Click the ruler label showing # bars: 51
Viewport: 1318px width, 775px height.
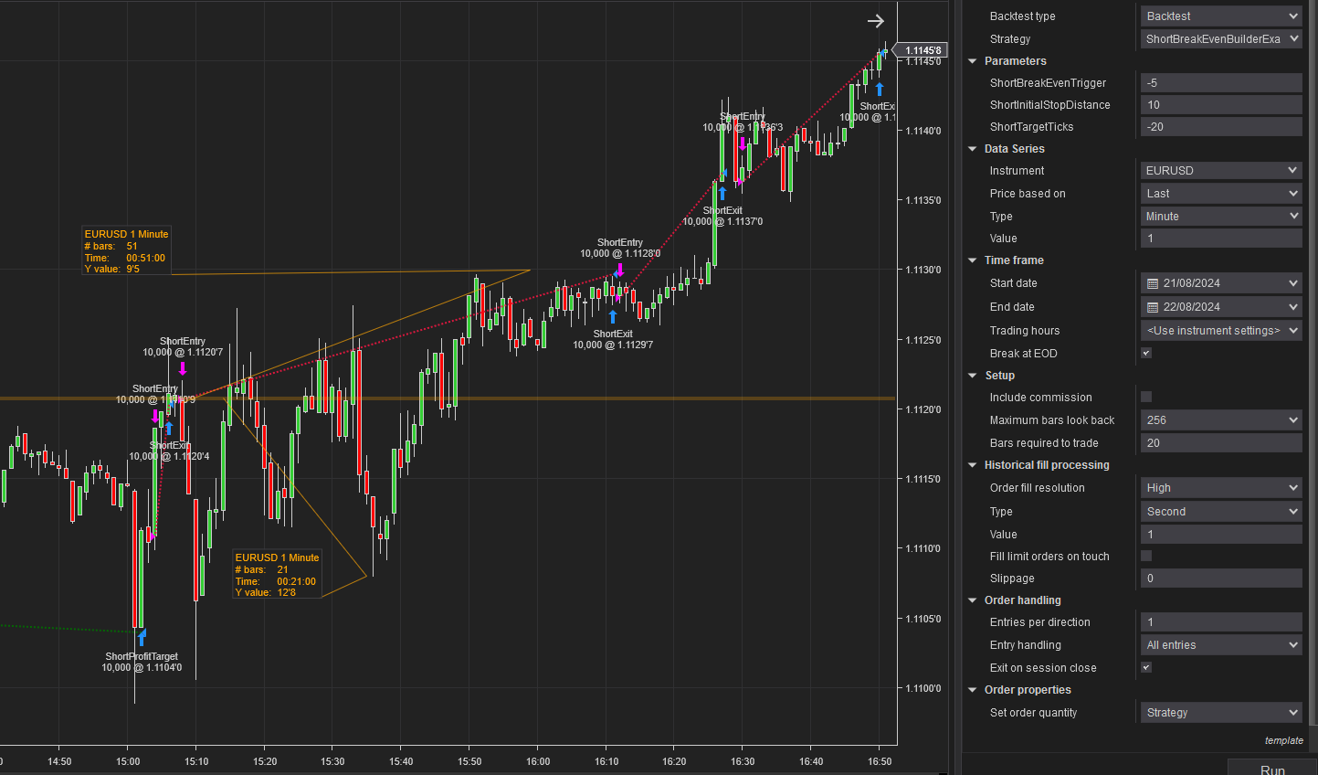pos(126,251)
